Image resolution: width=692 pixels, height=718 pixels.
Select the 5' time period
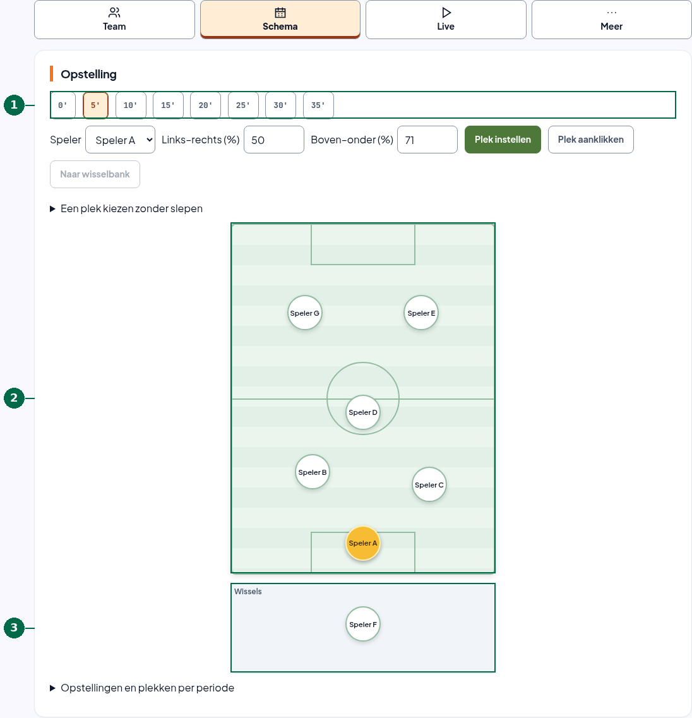(95, 105)
